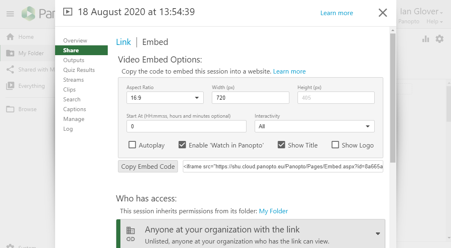Viewport: 451px width, 248px height.
Task: Click the Shared with Me share icon
Action: click(10, 69)
